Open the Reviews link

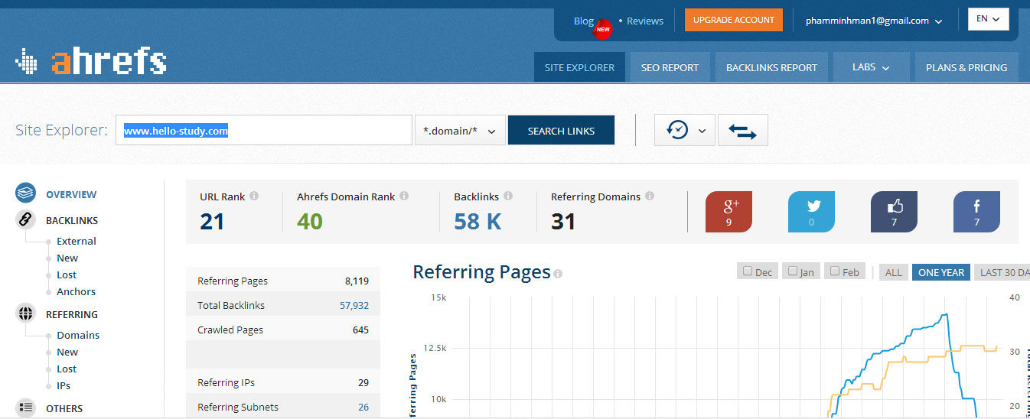(644, 21)
